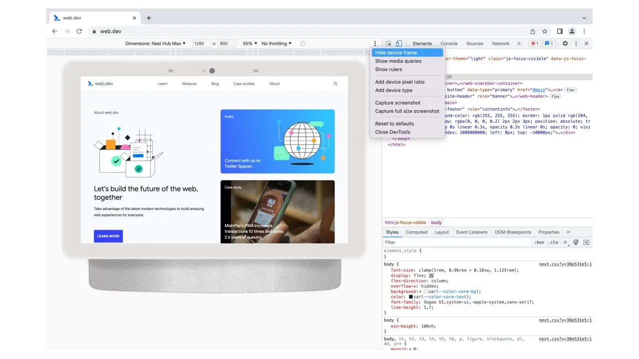639x359 pixels.
Task: Click the search icon on web.dev page
Action: coord(335,84)
